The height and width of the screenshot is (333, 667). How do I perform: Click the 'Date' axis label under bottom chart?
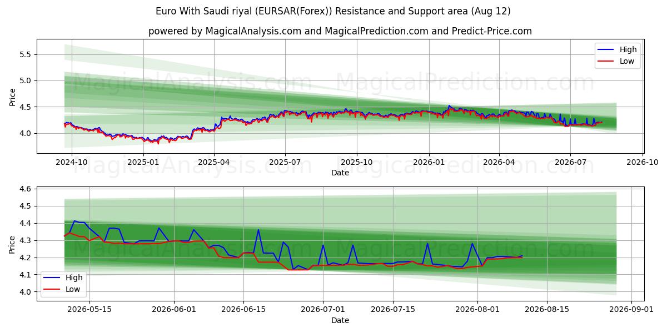tap(340, 320)
